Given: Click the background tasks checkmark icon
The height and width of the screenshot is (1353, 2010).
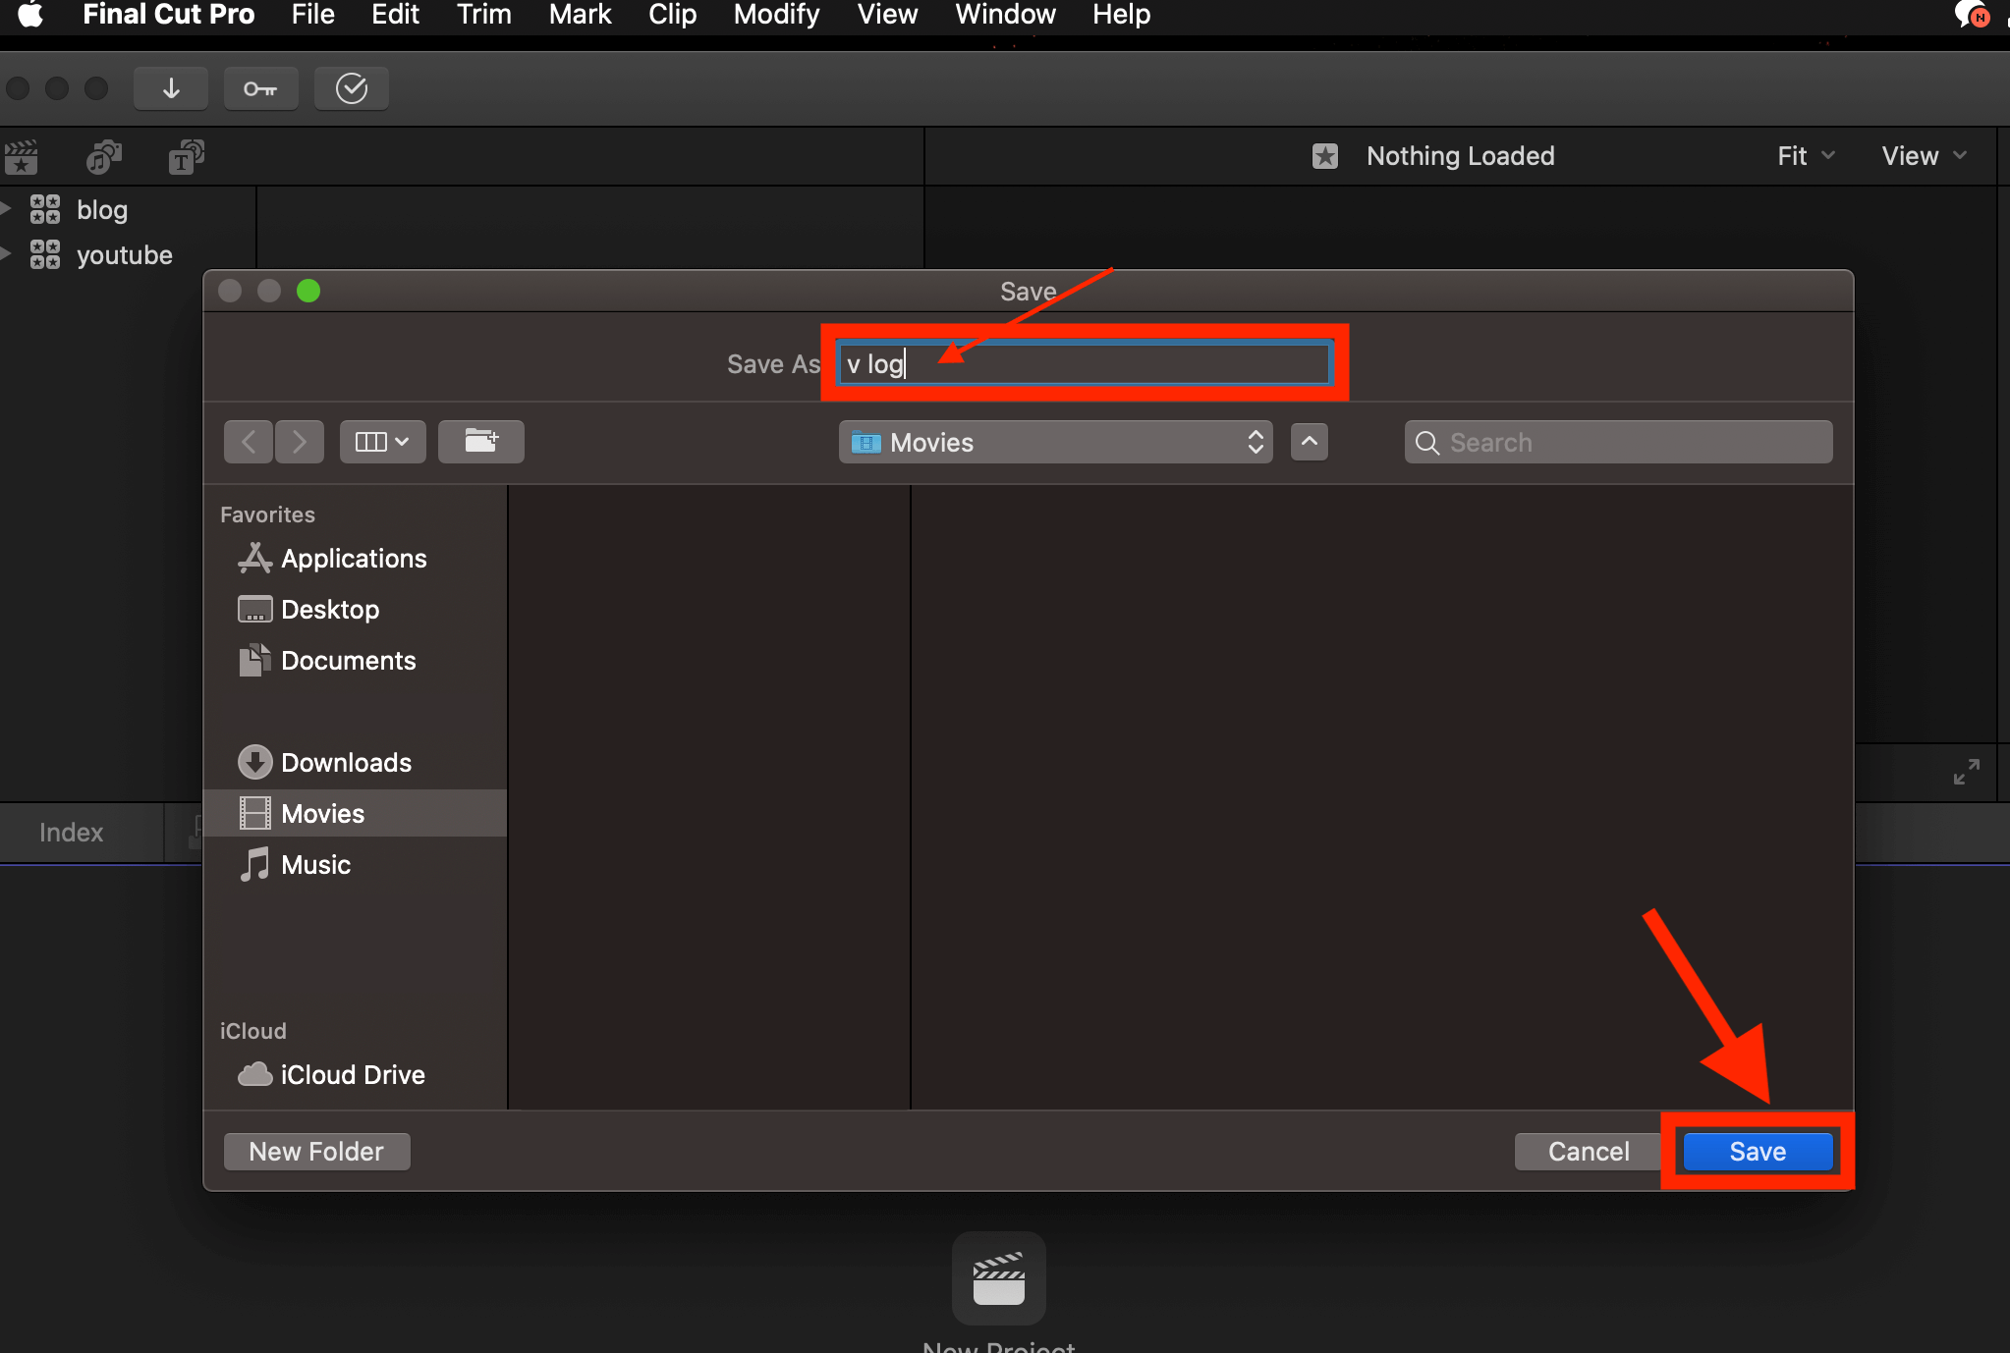Looking at the screenshot, I should (x=351, y=88).
